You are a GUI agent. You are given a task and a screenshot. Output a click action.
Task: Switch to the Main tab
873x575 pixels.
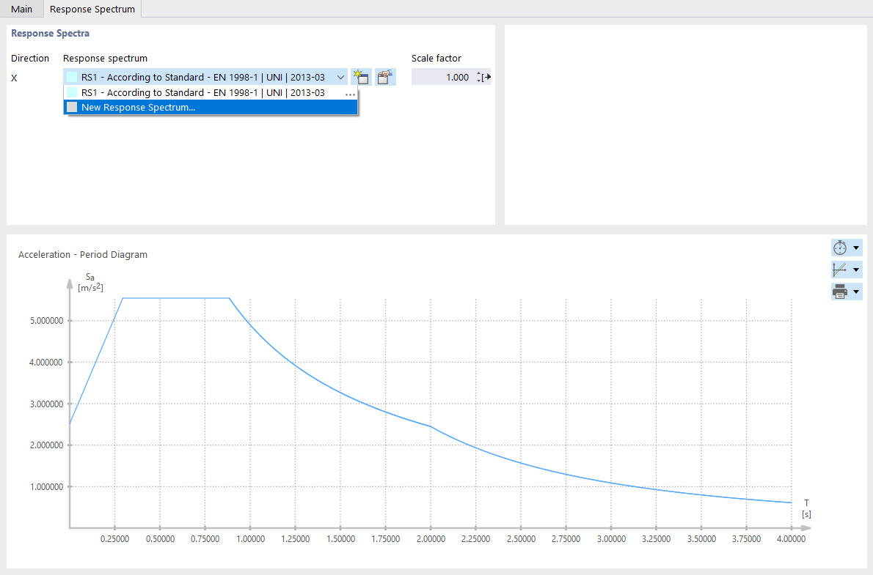tap(22, 9)
